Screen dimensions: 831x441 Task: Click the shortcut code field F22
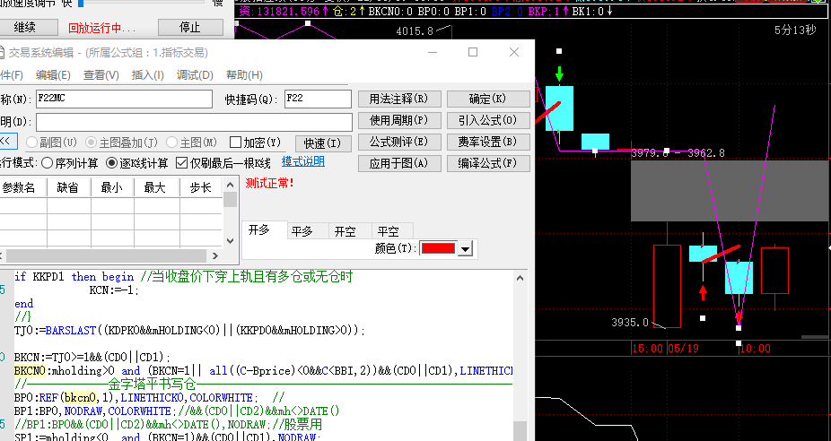[318, 99]
